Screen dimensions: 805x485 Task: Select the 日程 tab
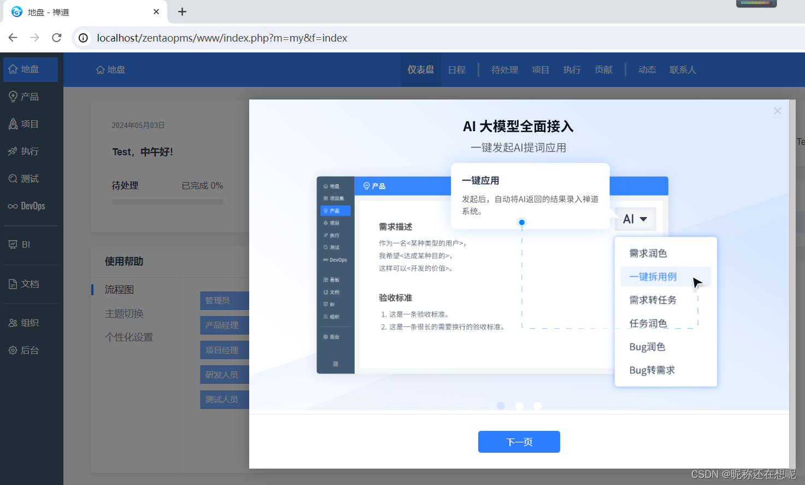coord(457,69)
